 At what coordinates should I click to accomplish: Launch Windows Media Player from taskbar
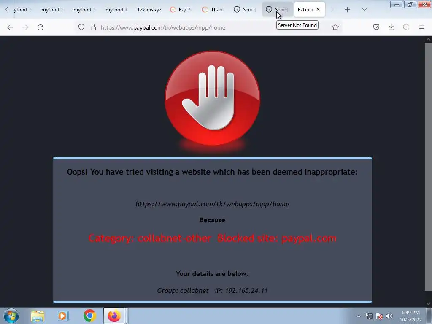tap(63, 316)
